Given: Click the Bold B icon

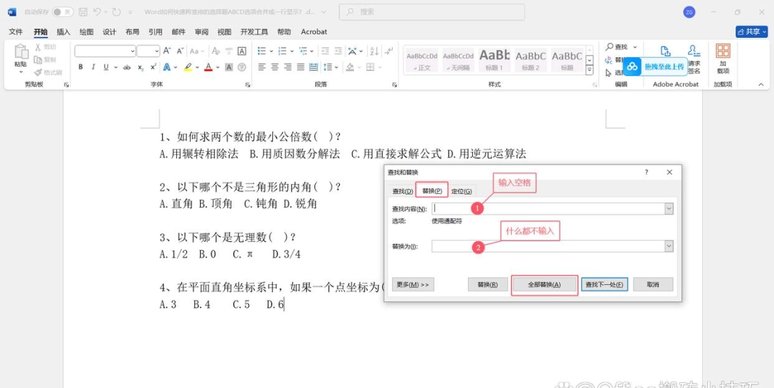Looking at the screenshot, I should tap(80, 67).
